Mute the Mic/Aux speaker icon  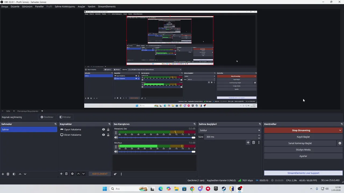116,152
